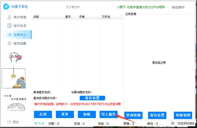Select the 应用中心 sidebar item

(17, 35)
